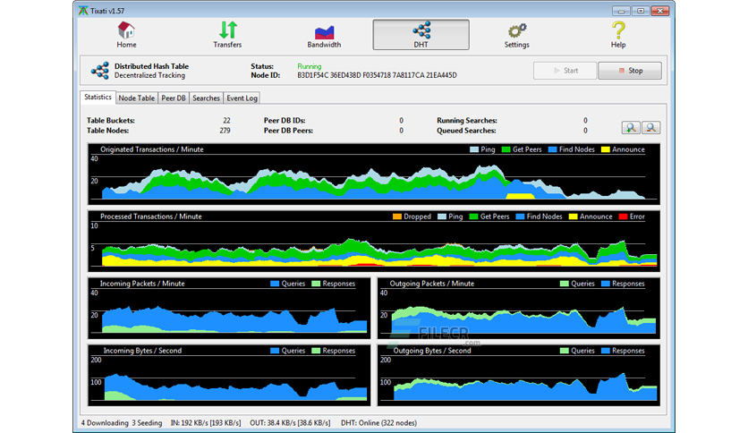Open the Bandwidth view
This screenshot has height=433, width=748.
coord(324,35)
